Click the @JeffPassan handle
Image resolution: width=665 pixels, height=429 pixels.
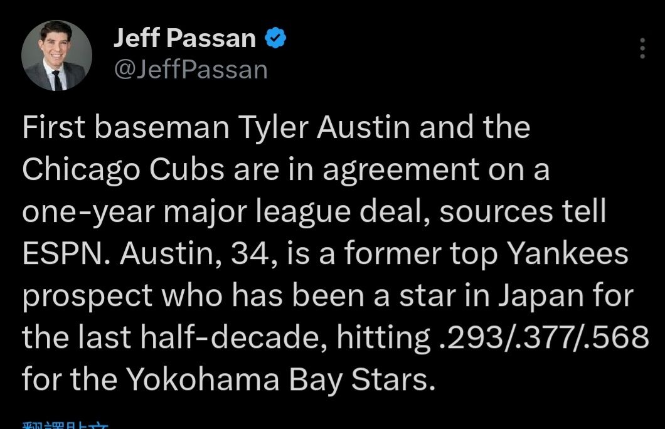[191, 69]
